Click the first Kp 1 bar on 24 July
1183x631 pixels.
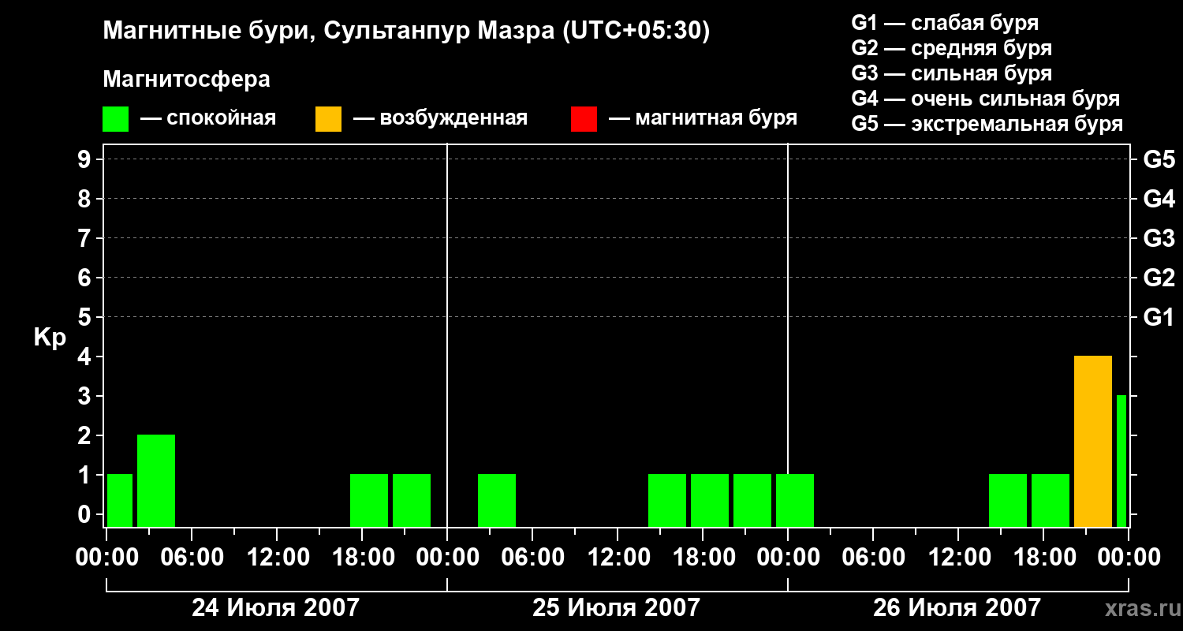[120, 501]
